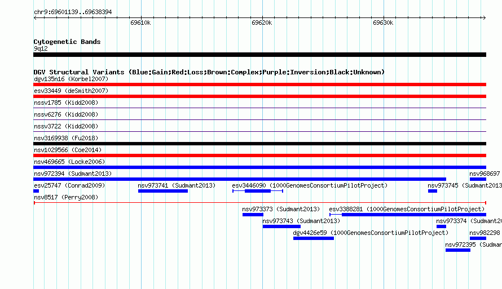Open esv3446090 (1000GenomesConsortiumPilotProject) label
The height and width of the screenshot is (289, 502).
click(x=310, y=185)
